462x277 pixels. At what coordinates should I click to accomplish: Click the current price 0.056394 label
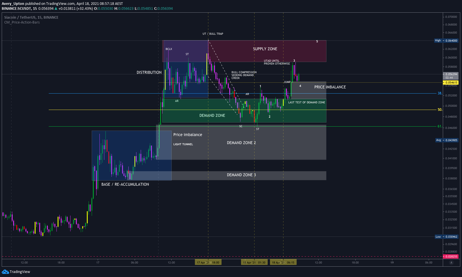451,76
